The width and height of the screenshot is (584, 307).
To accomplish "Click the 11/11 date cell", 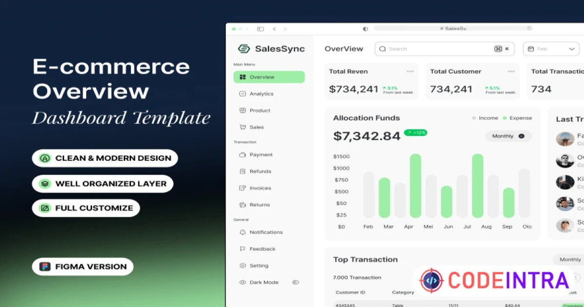I will (453, 306).
